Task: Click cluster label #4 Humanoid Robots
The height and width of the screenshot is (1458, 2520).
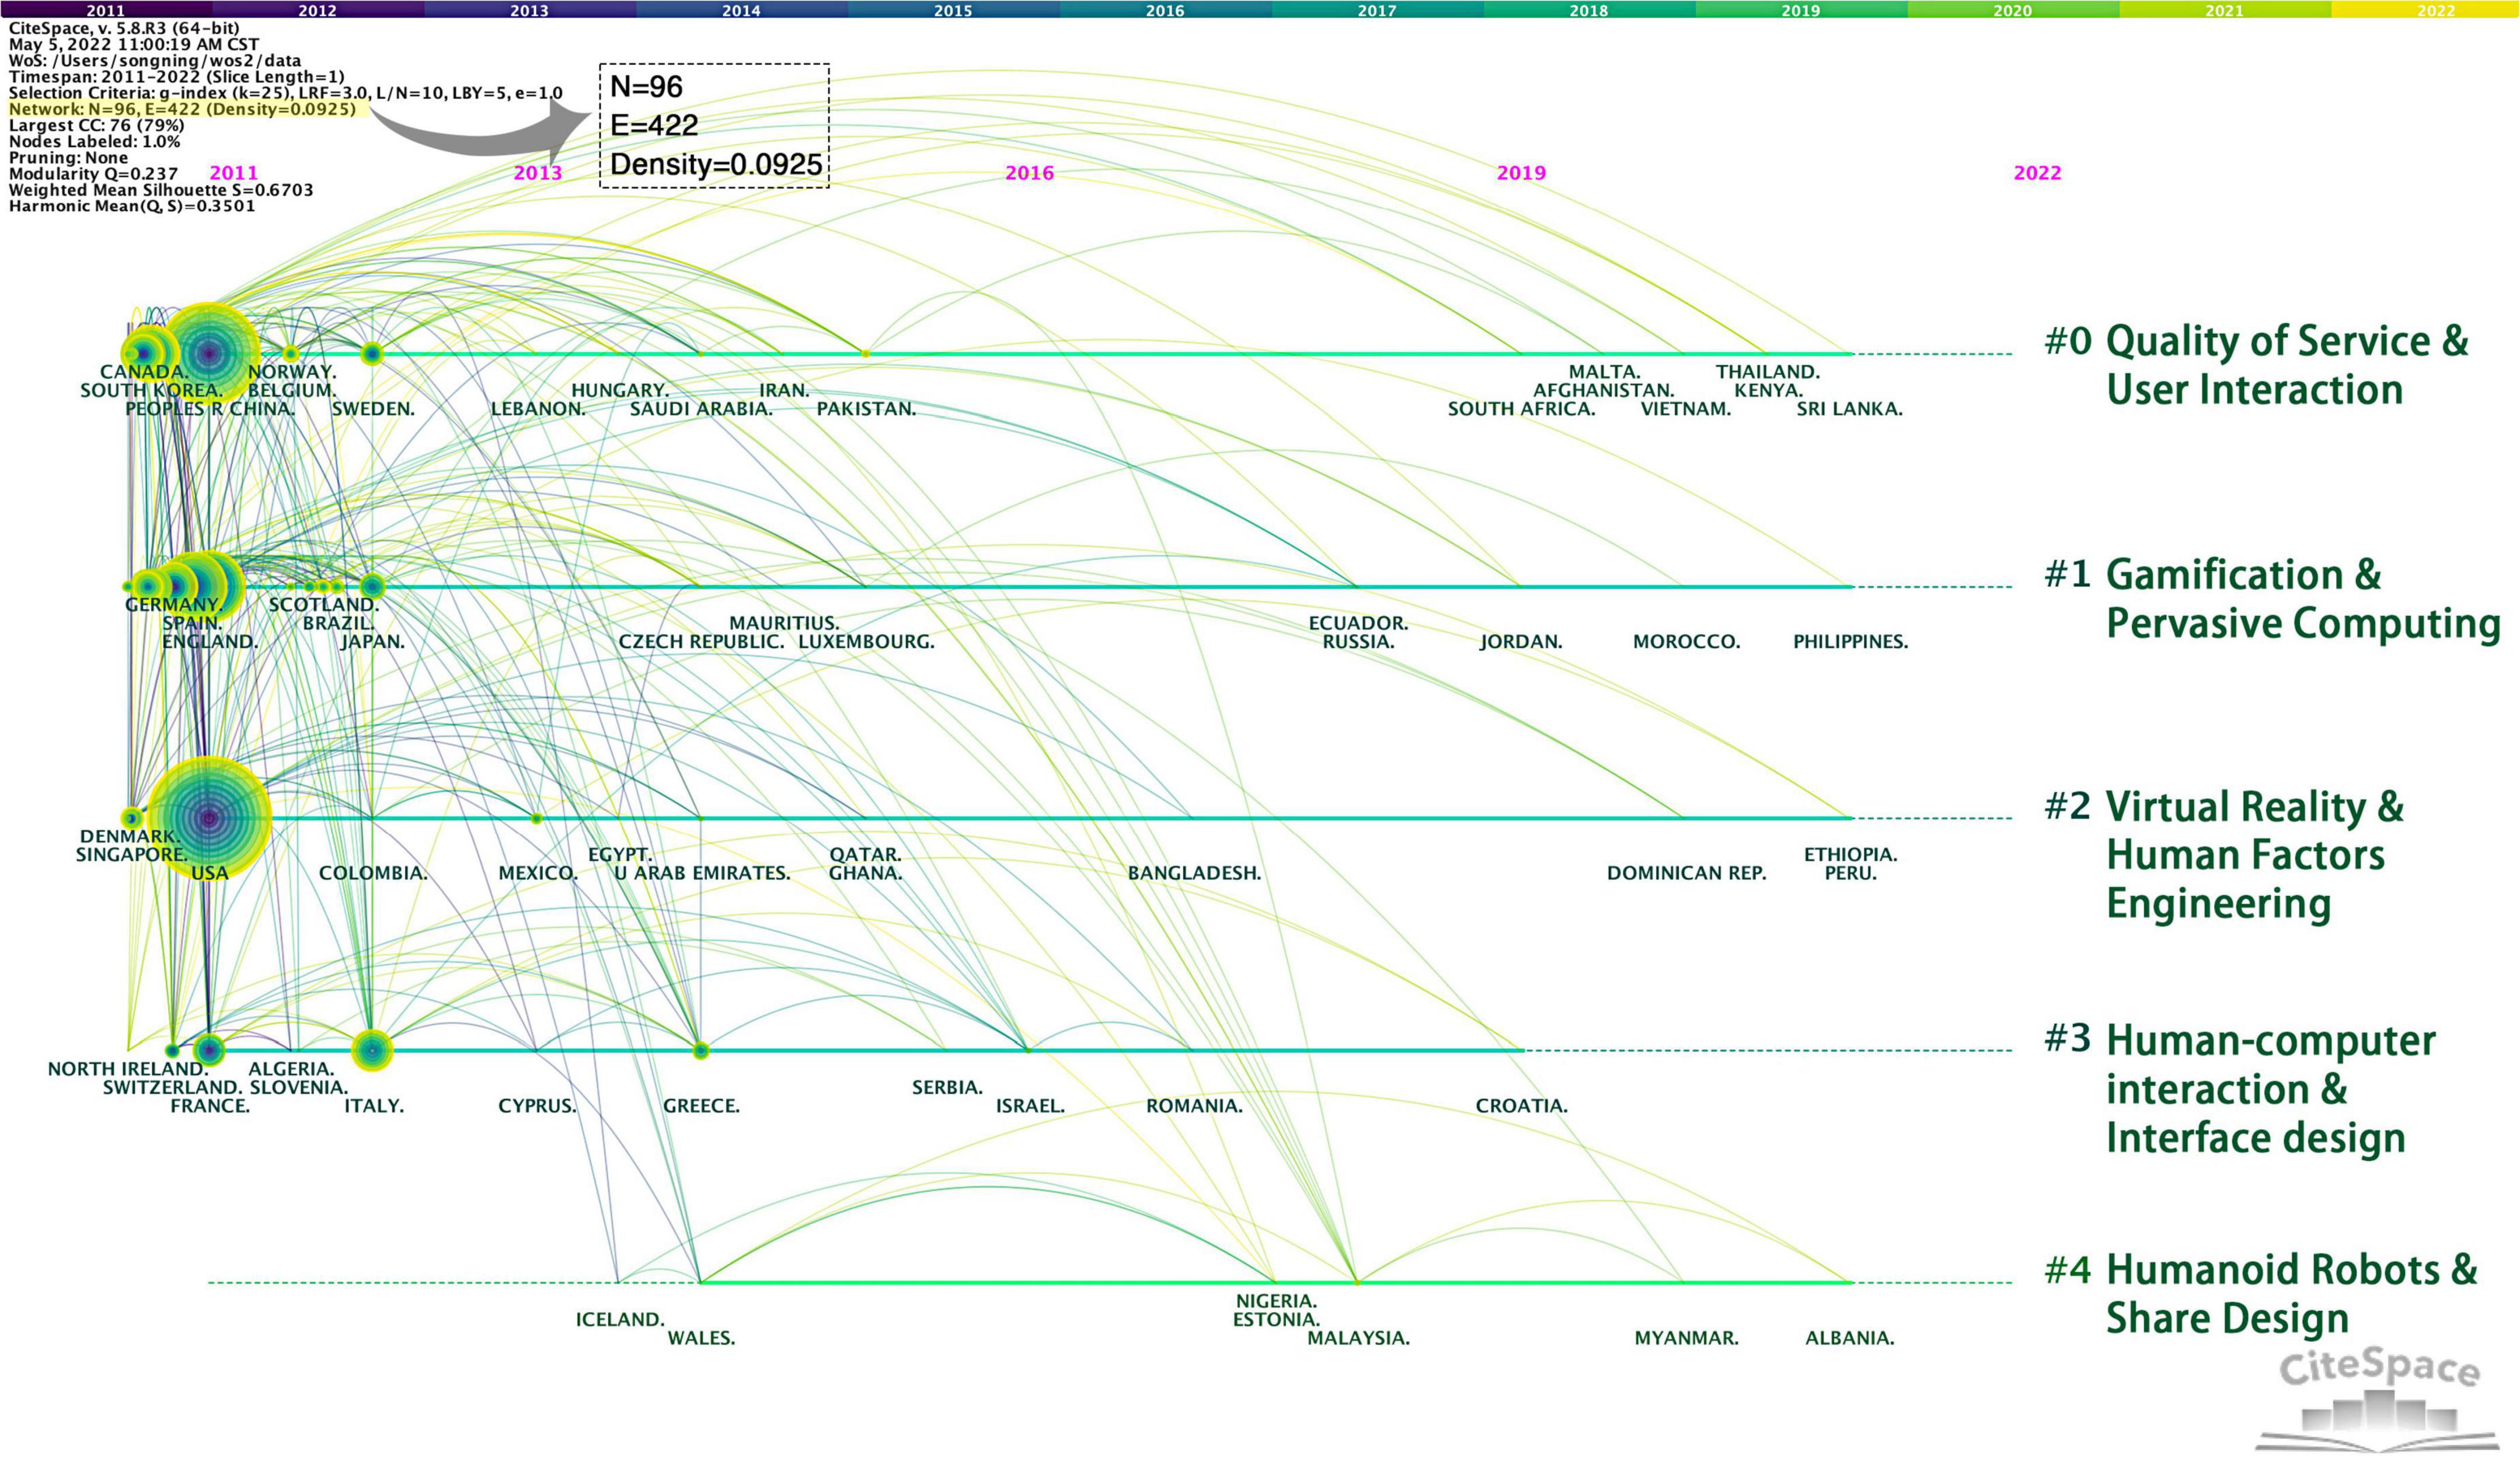Action: (2261, 1294)
